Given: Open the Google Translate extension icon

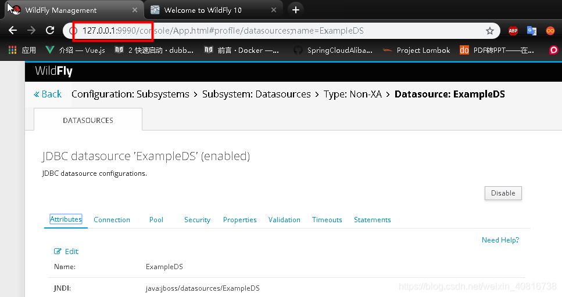Looking at the screenshot, I should pyautogui.click(x=532, y=31).
